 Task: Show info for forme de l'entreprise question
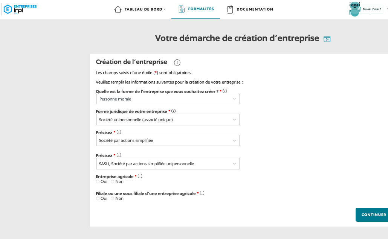(225, 91)
